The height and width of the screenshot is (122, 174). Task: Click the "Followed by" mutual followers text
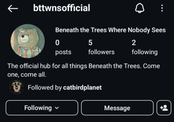coord(44,88)
